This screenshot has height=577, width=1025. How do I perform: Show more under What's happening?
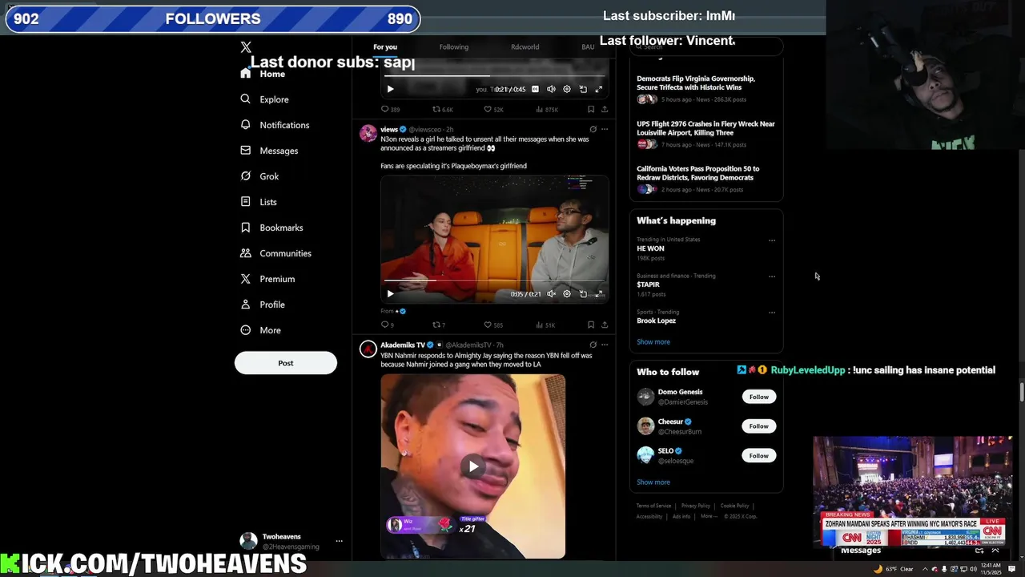point(653,342)
